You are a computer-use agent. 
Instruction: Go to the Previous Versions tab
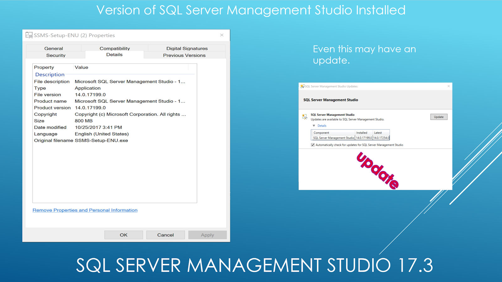[x=184, y=55]
